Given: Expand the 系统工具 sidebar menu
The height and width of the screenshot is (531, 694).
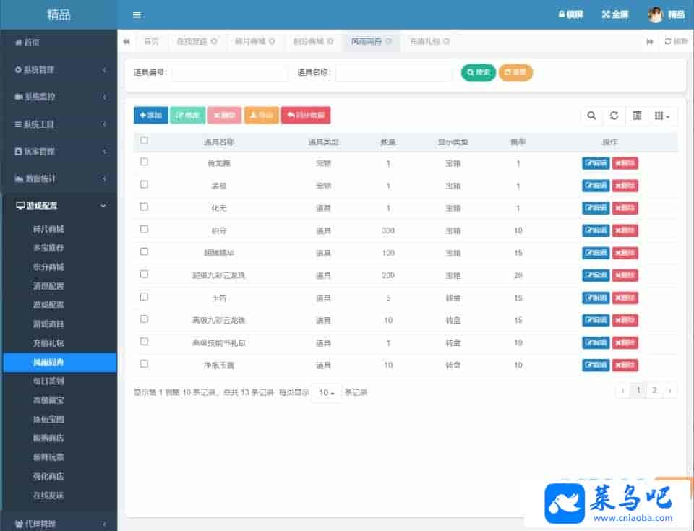Looking at the screenshot, I should click(x=60, y=124).
